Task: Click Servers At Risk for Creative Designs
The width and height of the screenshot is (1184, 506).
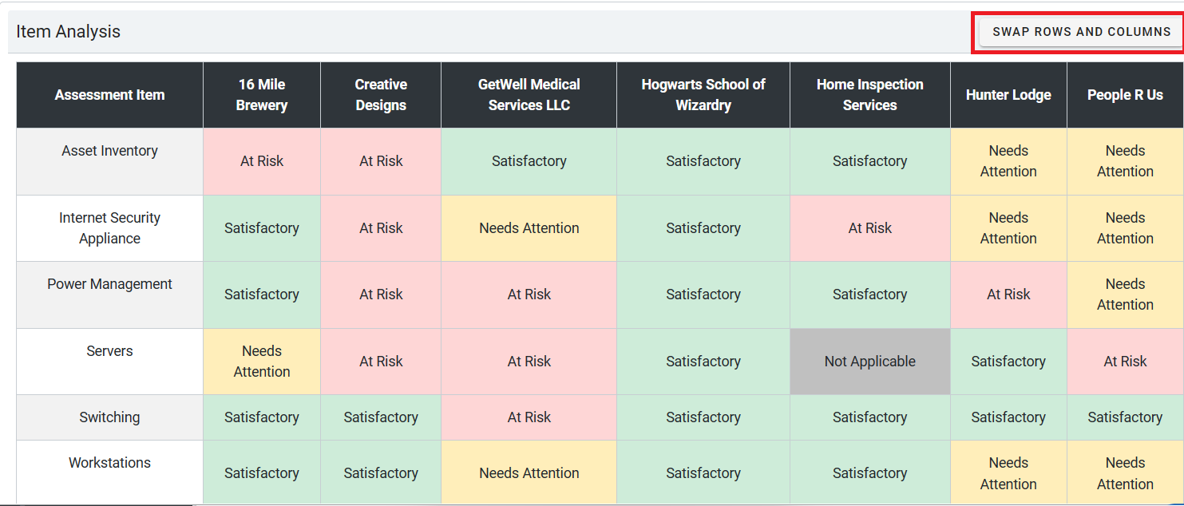Action: pos(381,362)
